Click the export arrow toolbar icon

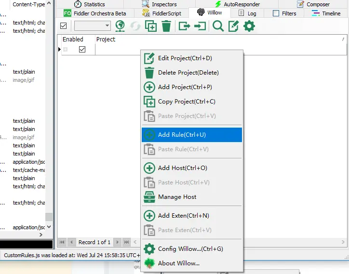[184, 26]
